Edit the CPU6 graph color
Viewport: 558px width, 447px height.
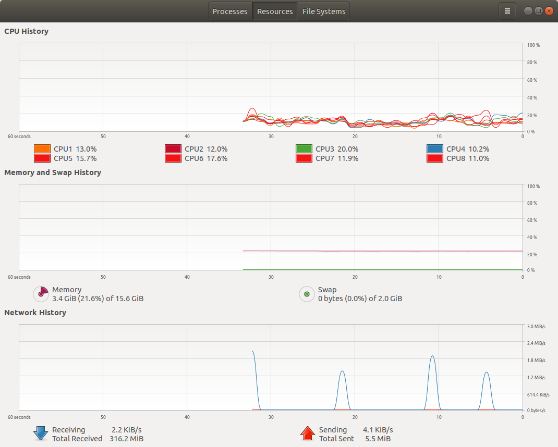(173, 158)
